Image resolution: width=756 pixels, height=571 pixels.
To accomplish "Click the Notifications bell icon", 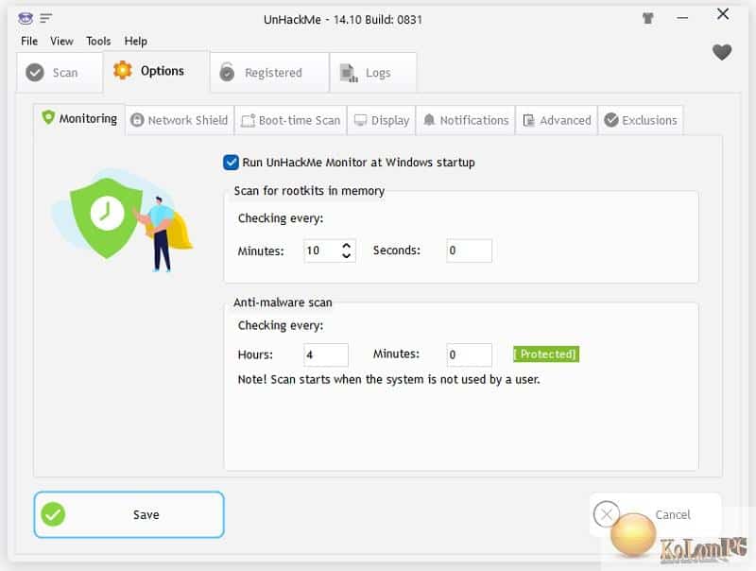I will click(x=429, y=120).
